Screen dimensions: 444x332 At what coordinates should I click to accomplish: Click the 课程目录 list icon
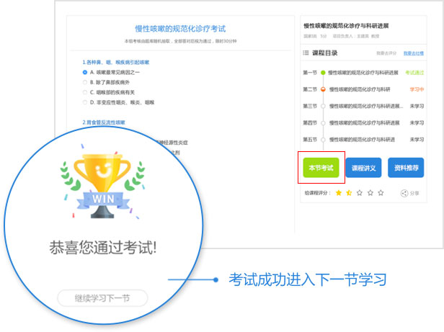tap(306, 53)
